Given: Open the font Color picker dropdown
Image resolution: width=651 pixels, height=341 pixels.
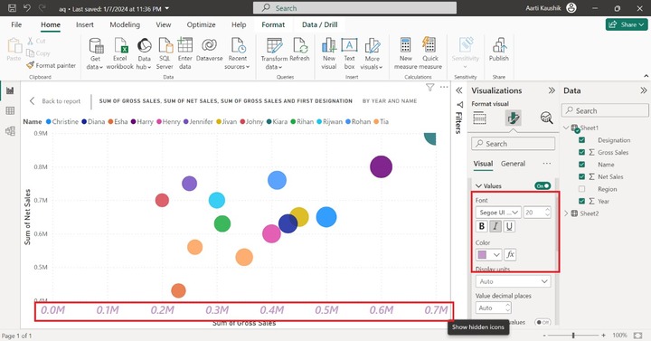Looking at the screenshot, I should [x=488, y=254].
